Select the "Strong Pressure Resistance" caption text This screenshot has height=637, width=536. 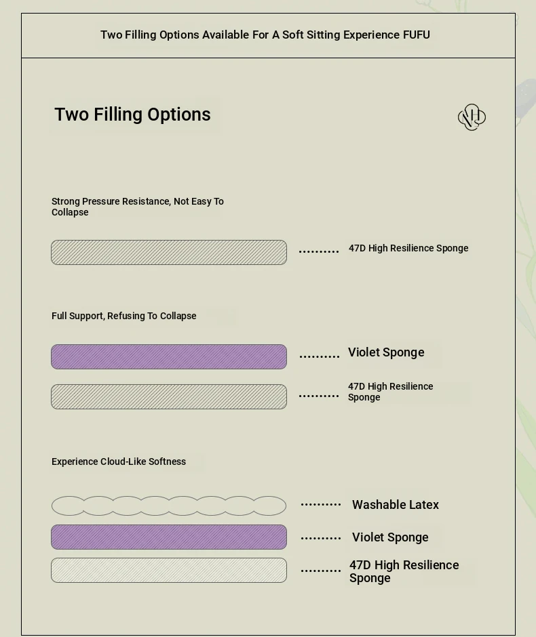138,207
